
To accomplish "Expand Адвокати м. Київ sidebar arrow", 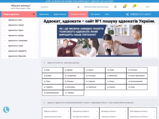I will [x=36, y=20].
